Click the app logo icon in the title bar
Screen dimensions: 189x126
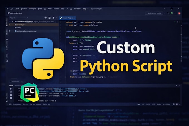pos(8,9)
